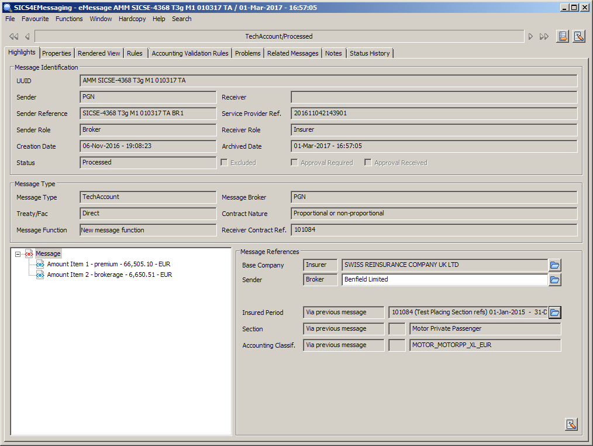This screenshot has height=446, width=593.
Task: Open folder icon beside Sender Benfield Limited
Action: tap(555, 280)
